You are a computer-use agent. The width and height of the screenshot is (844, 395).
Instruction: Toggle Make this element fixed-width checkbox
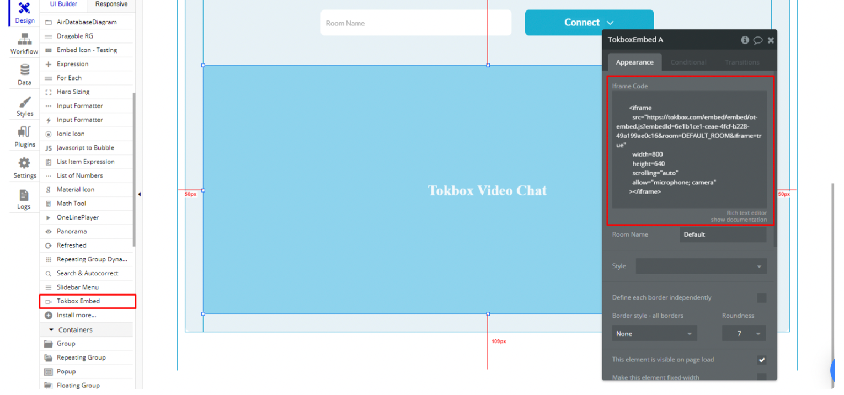[761, 377]
